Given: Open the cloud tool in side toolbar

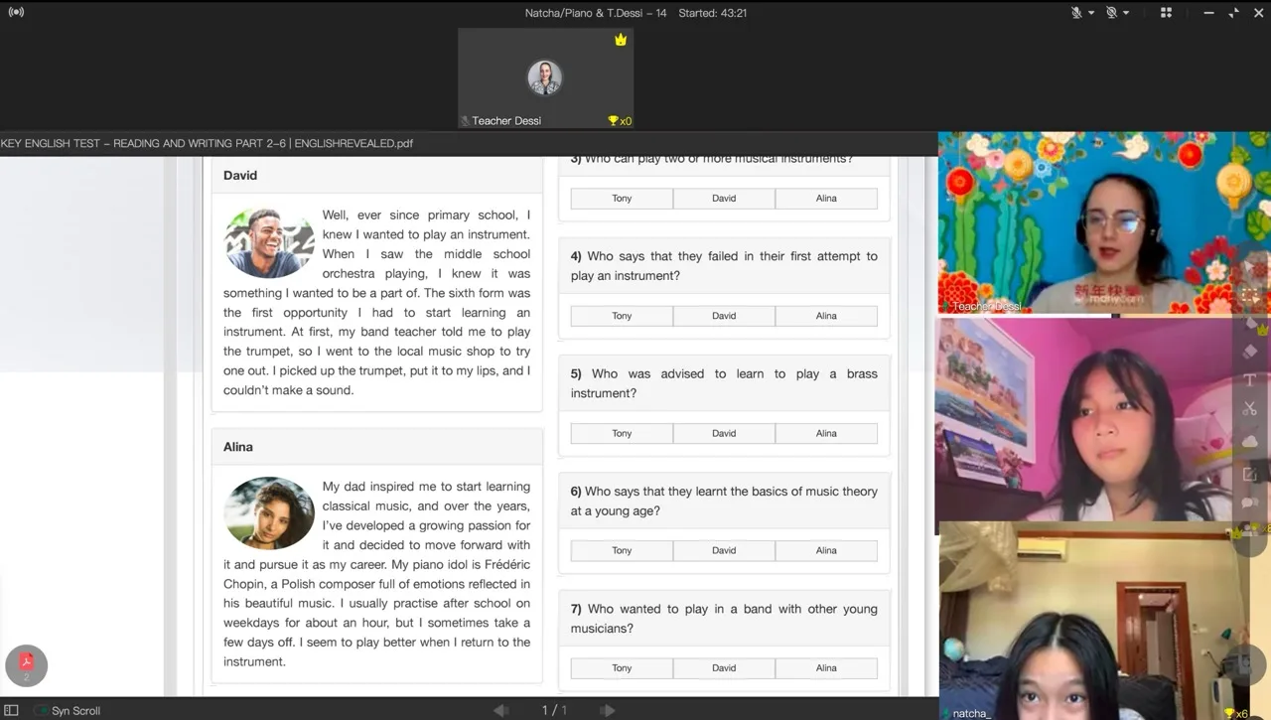Looking at the screenshot, I should click(1250, 441).
